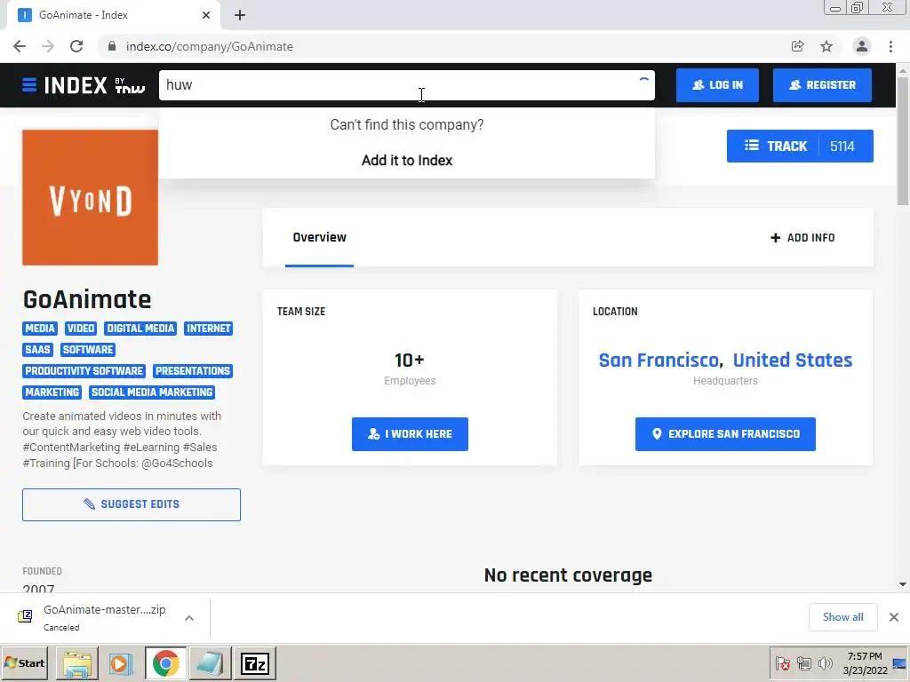Click the 5114 tracker count
Viewport: 910px width, 682px height.
click(x=842, y=147)
